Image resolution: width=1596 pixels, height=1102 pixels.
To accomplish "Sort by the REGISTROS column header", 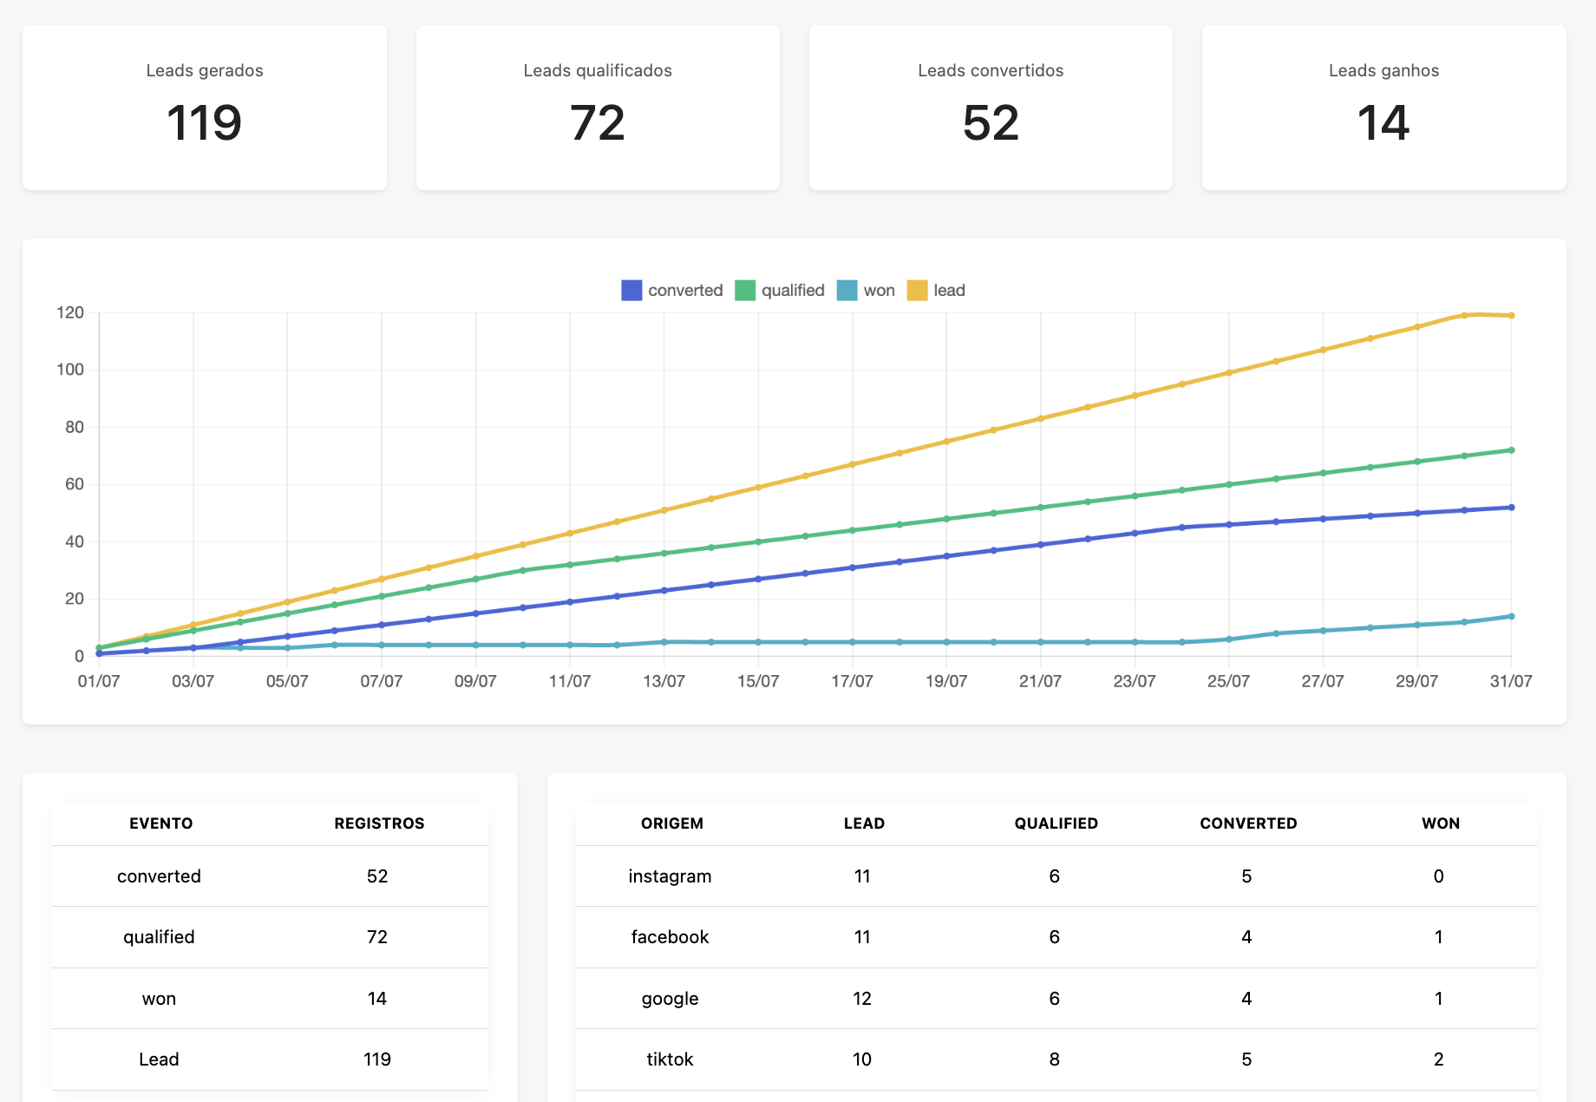I will 379,823.
